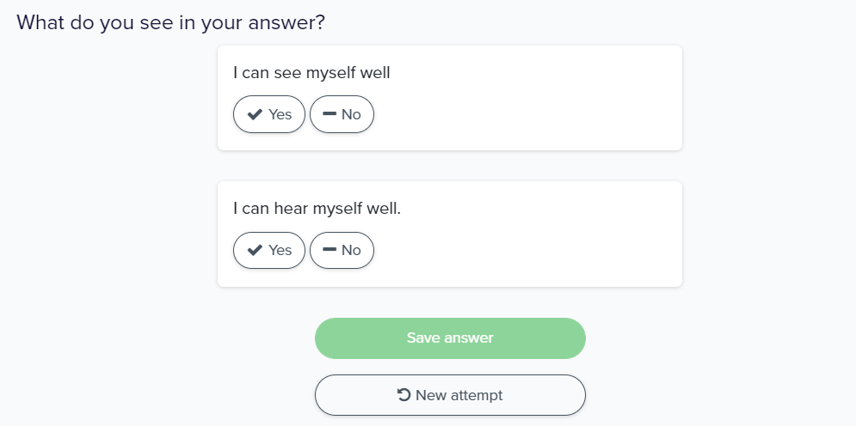The image size is (856, 426).
Task: Click the 'No' word in the video question
Action: tap(351, 114)
